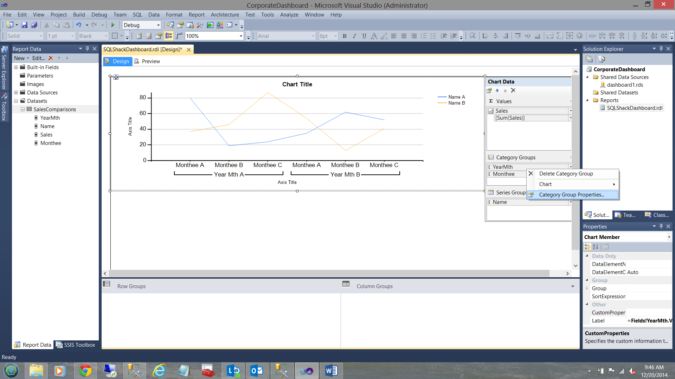
Task: Open the 100% zoom level combo box
Action: point(241,36)
